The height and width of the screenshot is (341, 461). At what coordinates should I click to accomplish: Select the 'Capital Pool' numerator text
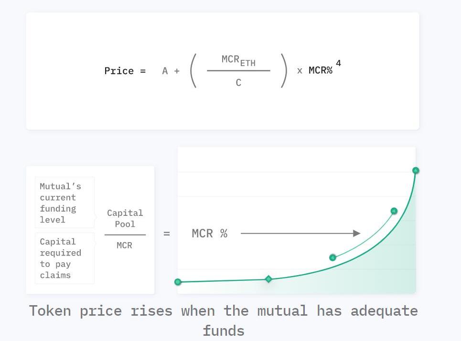coord(125,218)
